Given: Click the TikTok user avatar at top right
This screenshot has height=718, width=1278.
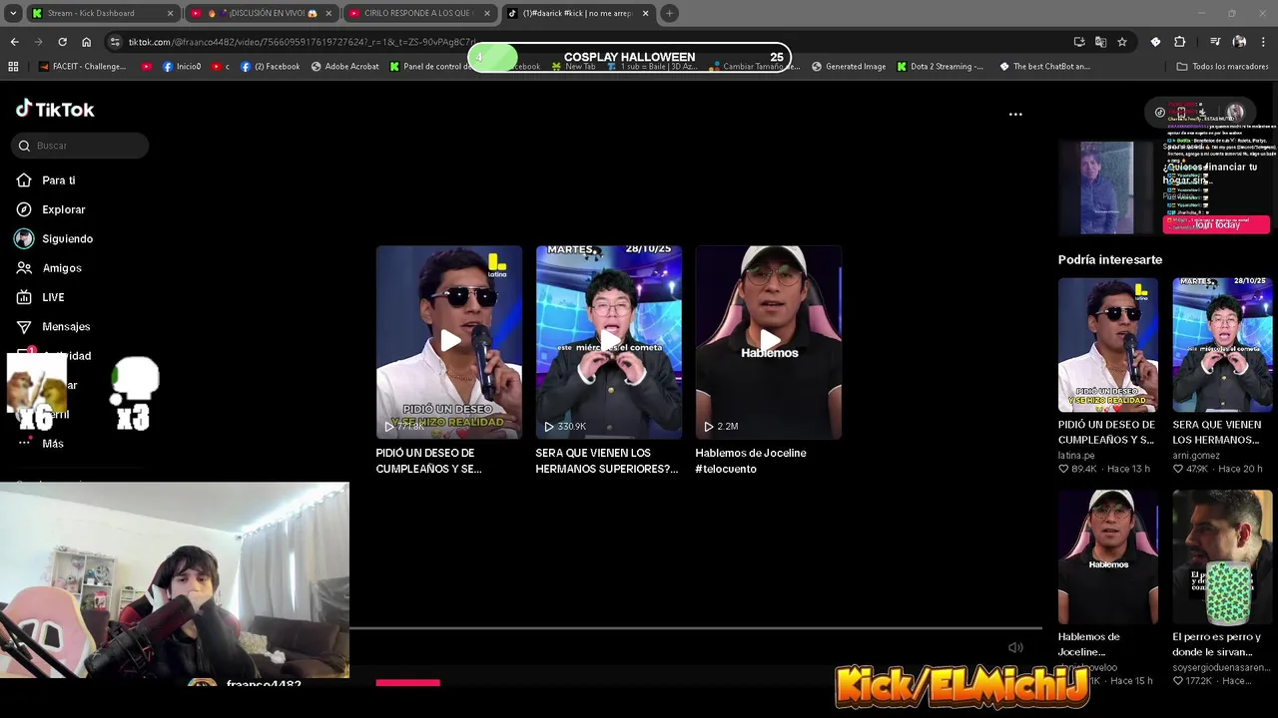Looking at the screenshot, I should 1235,112.
